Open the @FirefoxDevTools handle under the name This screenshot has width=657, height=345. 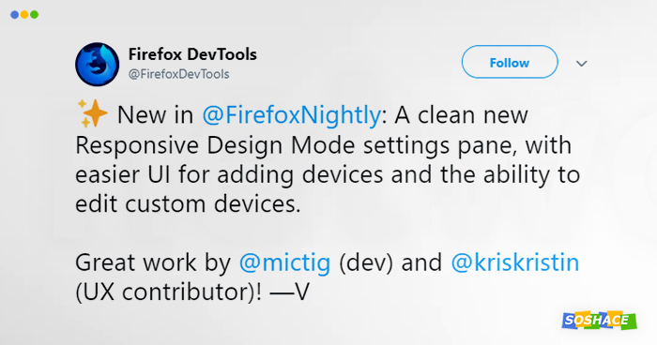point(179,74)
